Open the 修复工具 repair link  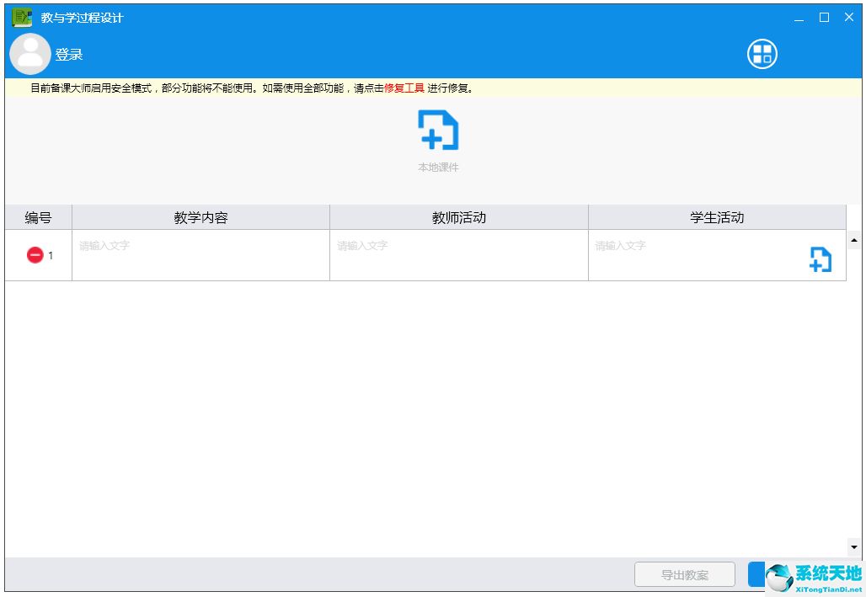point(404,88)
